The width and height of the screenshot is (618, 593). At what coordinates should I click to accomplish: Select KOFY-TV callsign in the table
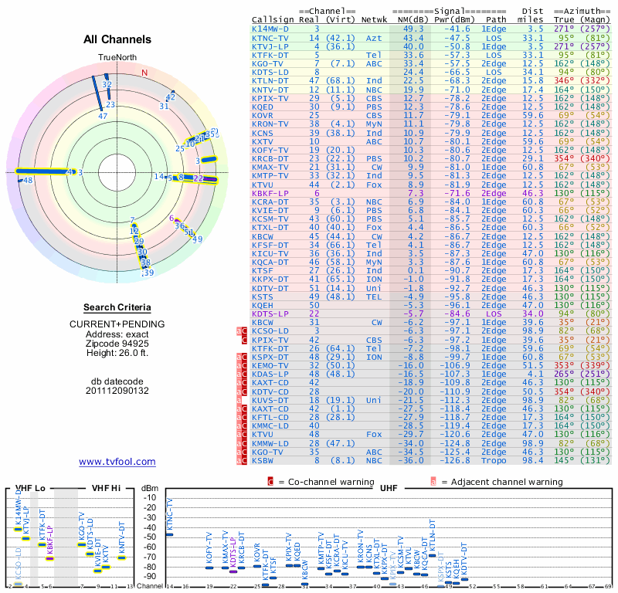pyautogui.click(x=270, y=150)
